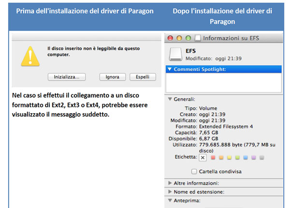
Task: Zoom the Informazioni su EFS window
Action: click(188, 38)
